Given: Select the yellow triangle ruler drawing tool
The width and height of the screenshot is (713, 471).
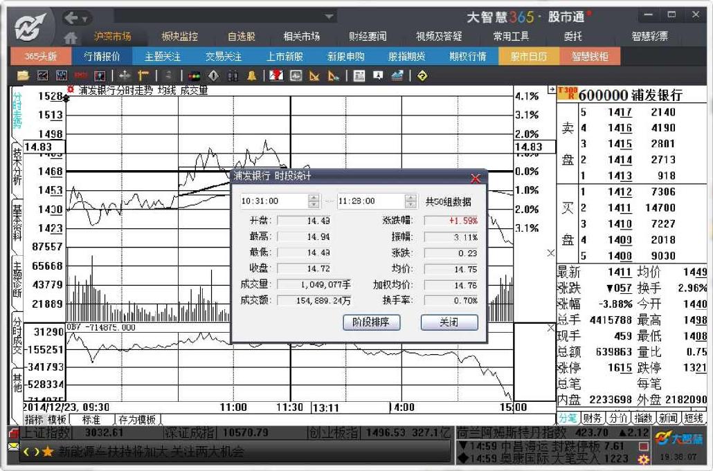Looking at the screenshot, I should pyautogui.click(x=314, y=76).
